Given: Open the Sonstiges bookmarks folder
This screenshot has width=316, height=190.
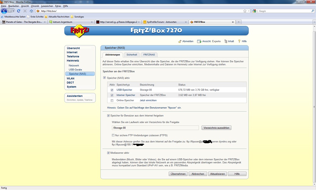Looking at the screenshot, I should point(77,17).
